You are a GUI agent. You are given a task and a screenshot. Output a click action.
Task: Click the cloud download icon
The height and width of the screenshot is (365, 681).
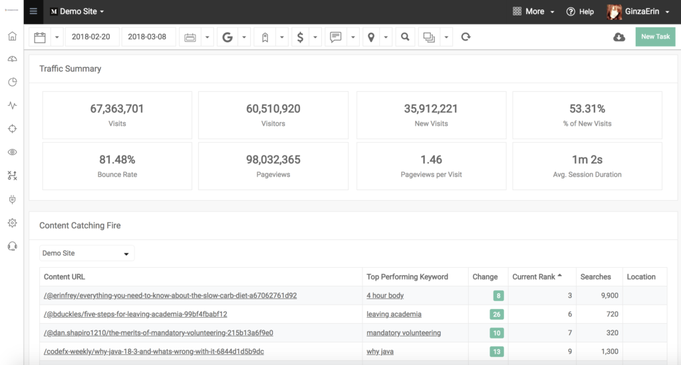pos(618,37)
